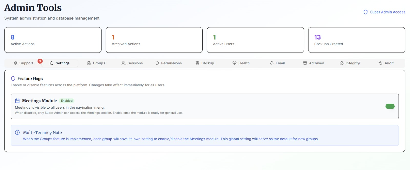This screenshot has width=410, height=170.
Task: Open the Email tab
Action: click(277, 63)
